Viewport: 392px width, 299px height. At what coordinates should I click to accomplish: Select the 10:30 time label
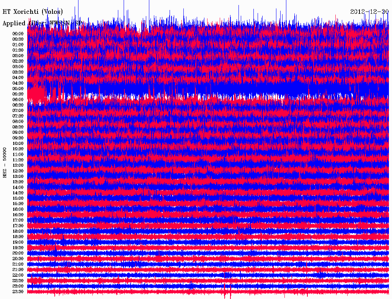pos(18,149)
